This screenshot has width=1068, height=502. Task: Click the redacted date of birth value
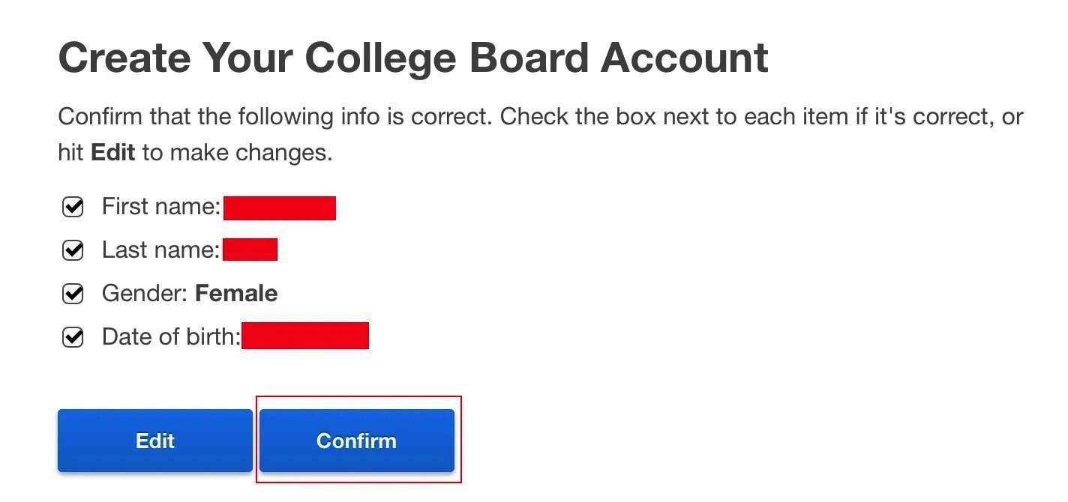tap(305, 336)
